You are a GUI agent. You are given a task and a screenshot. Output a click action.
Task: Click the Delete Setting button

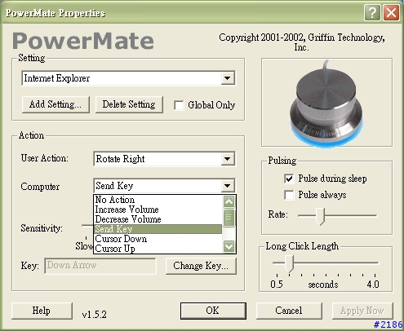tap(129, 104)
